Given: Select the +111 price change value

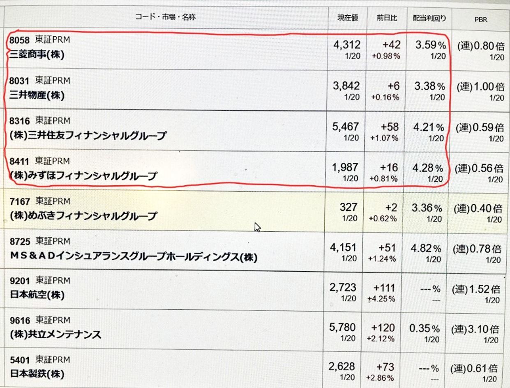Looking at the screenshot, I should (x=384, y=288).
